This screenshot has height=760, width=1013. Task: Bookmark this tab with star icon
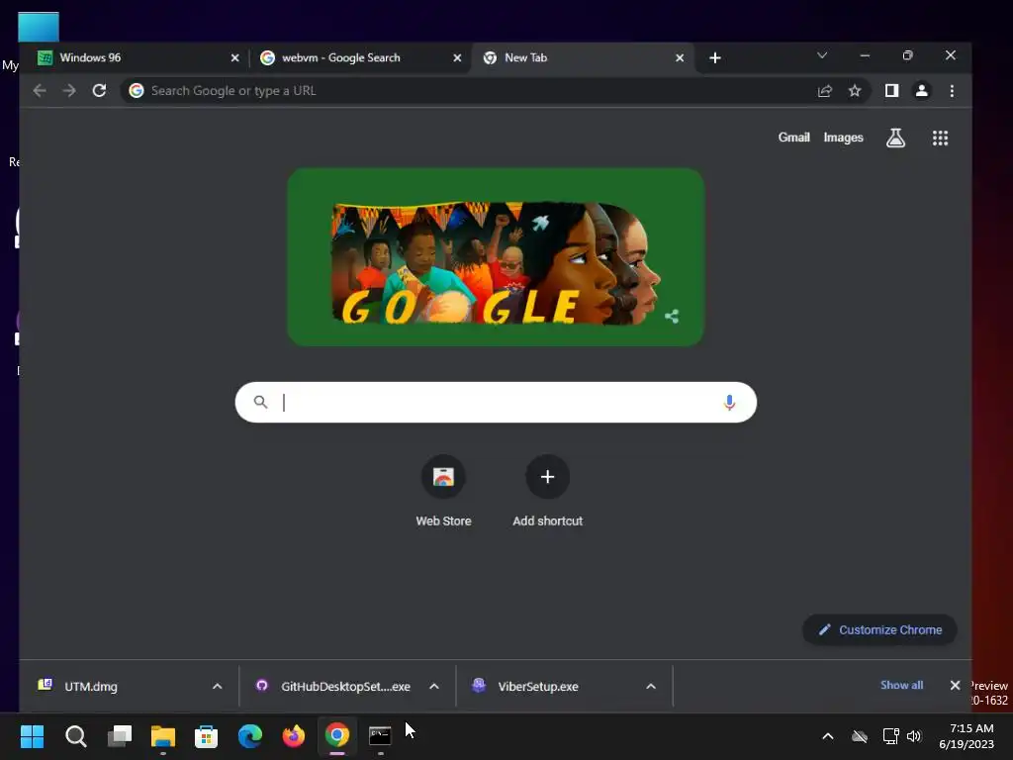tap(855, 91)
